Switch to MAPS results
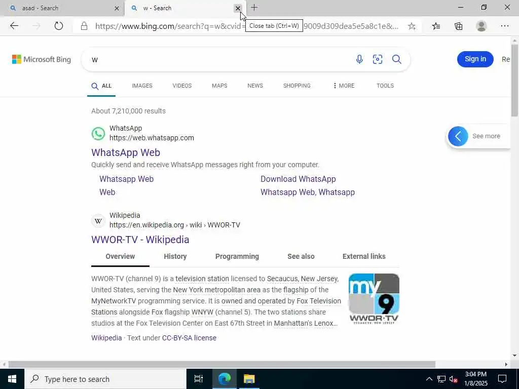This screenshot has height=389, width=519. pos(219,86)
